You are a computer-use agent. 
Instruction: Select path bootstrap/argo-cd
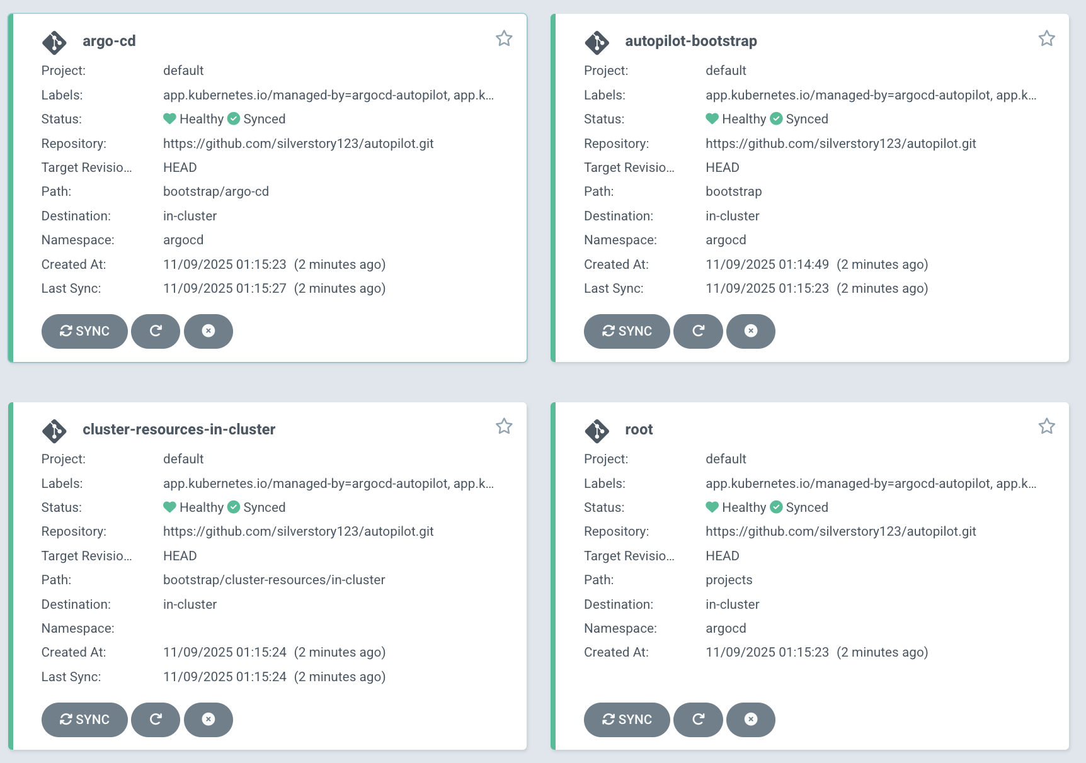coord(216,191)
